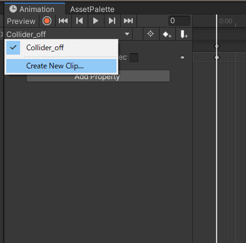Go to the first keyframe
Screen dimensions: 246x243
tap(63, 21)
